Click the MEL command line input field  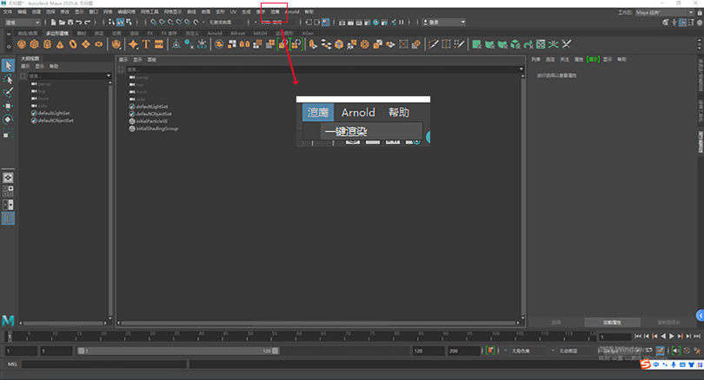point(104,364)
